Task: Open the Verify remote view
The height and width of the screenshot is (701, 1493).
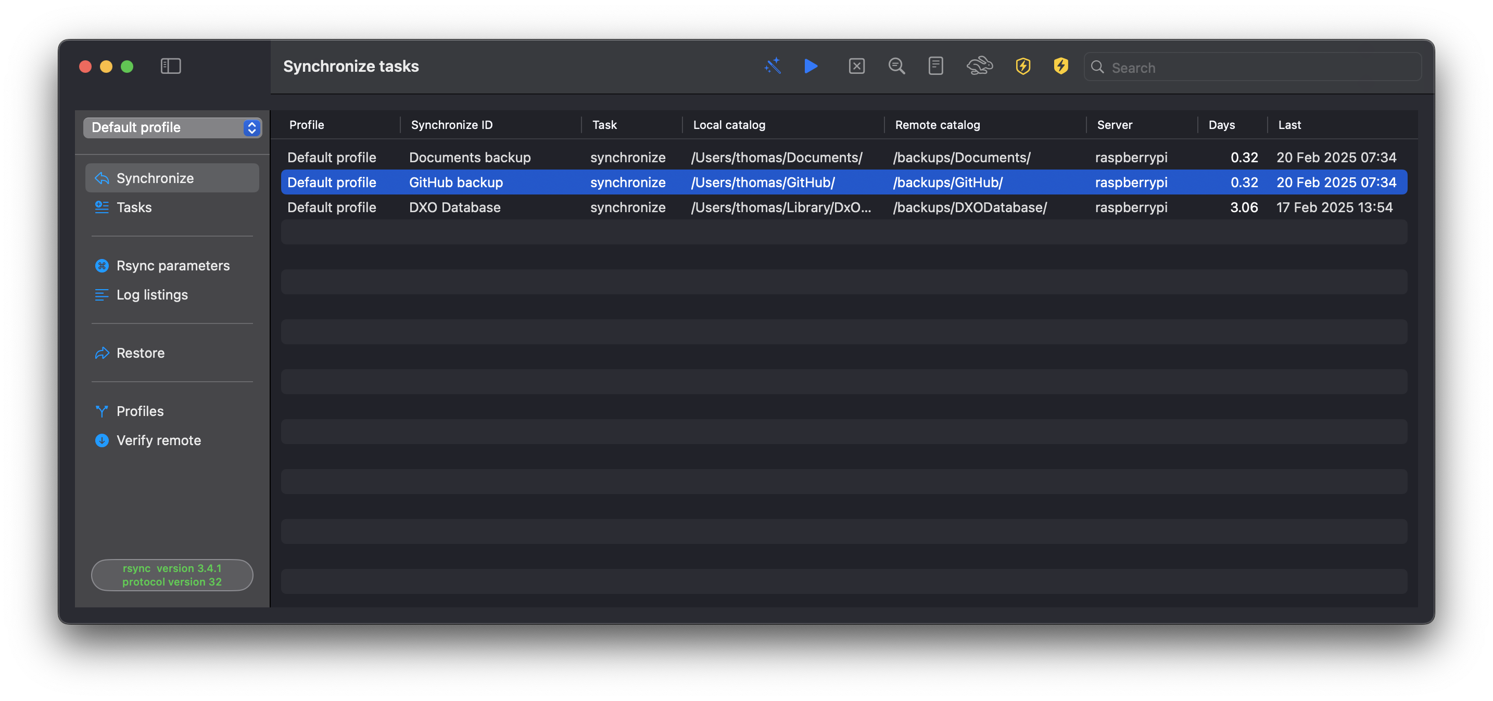Action: click(x=172, y=440)
